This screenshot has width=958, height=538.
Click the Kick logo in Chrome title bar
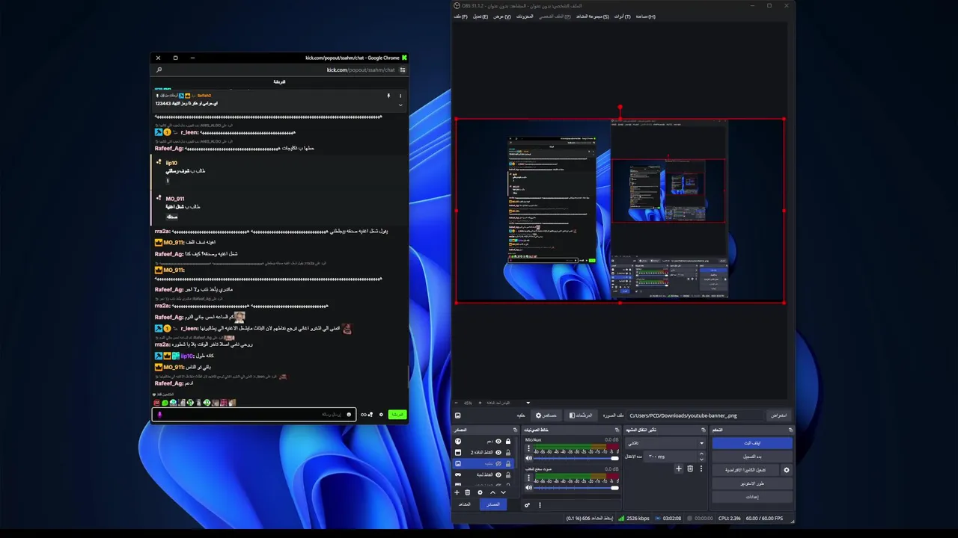pos(404,58)
